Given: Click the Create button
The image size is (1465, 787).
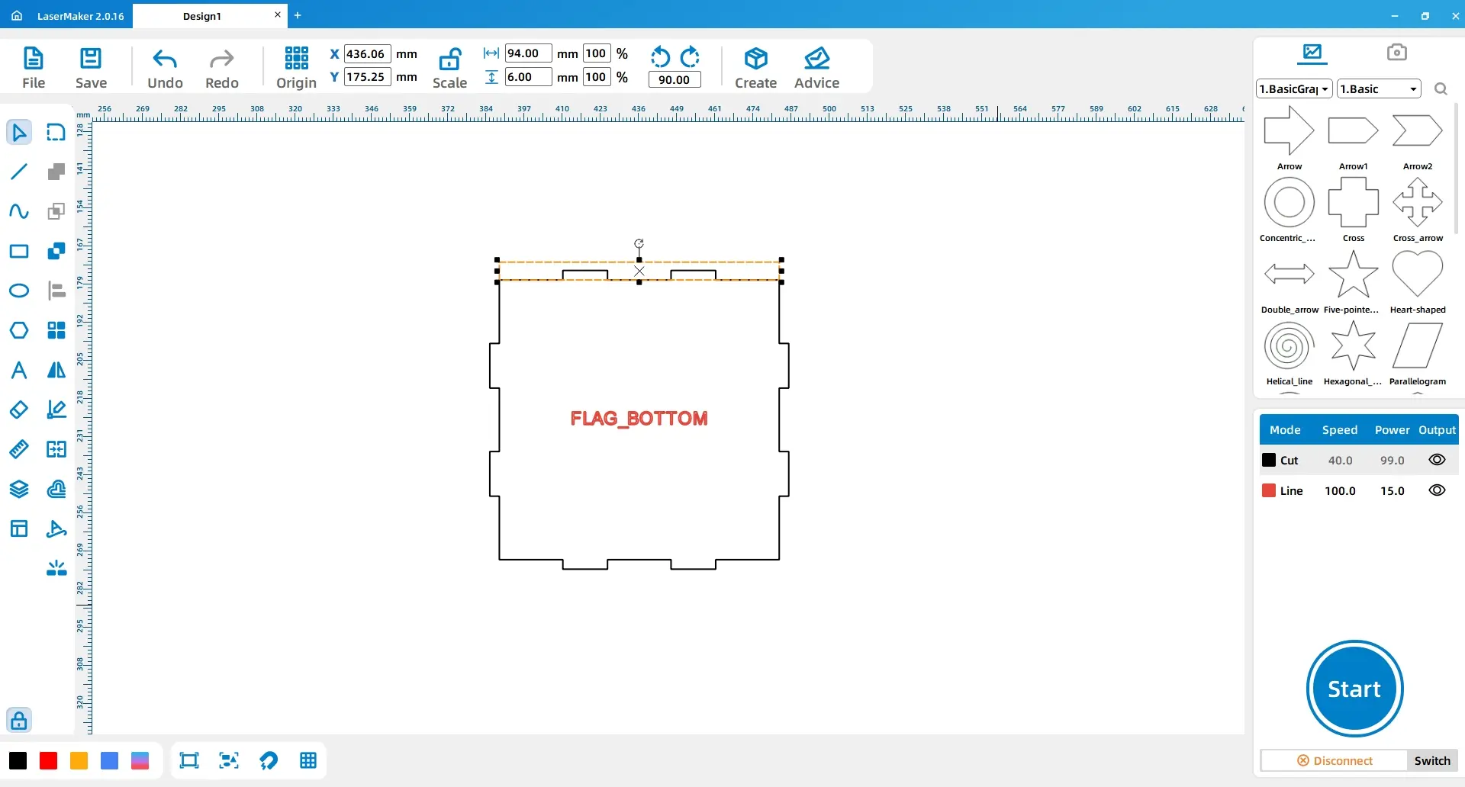Looking at the screenshot, I should 755,68.
